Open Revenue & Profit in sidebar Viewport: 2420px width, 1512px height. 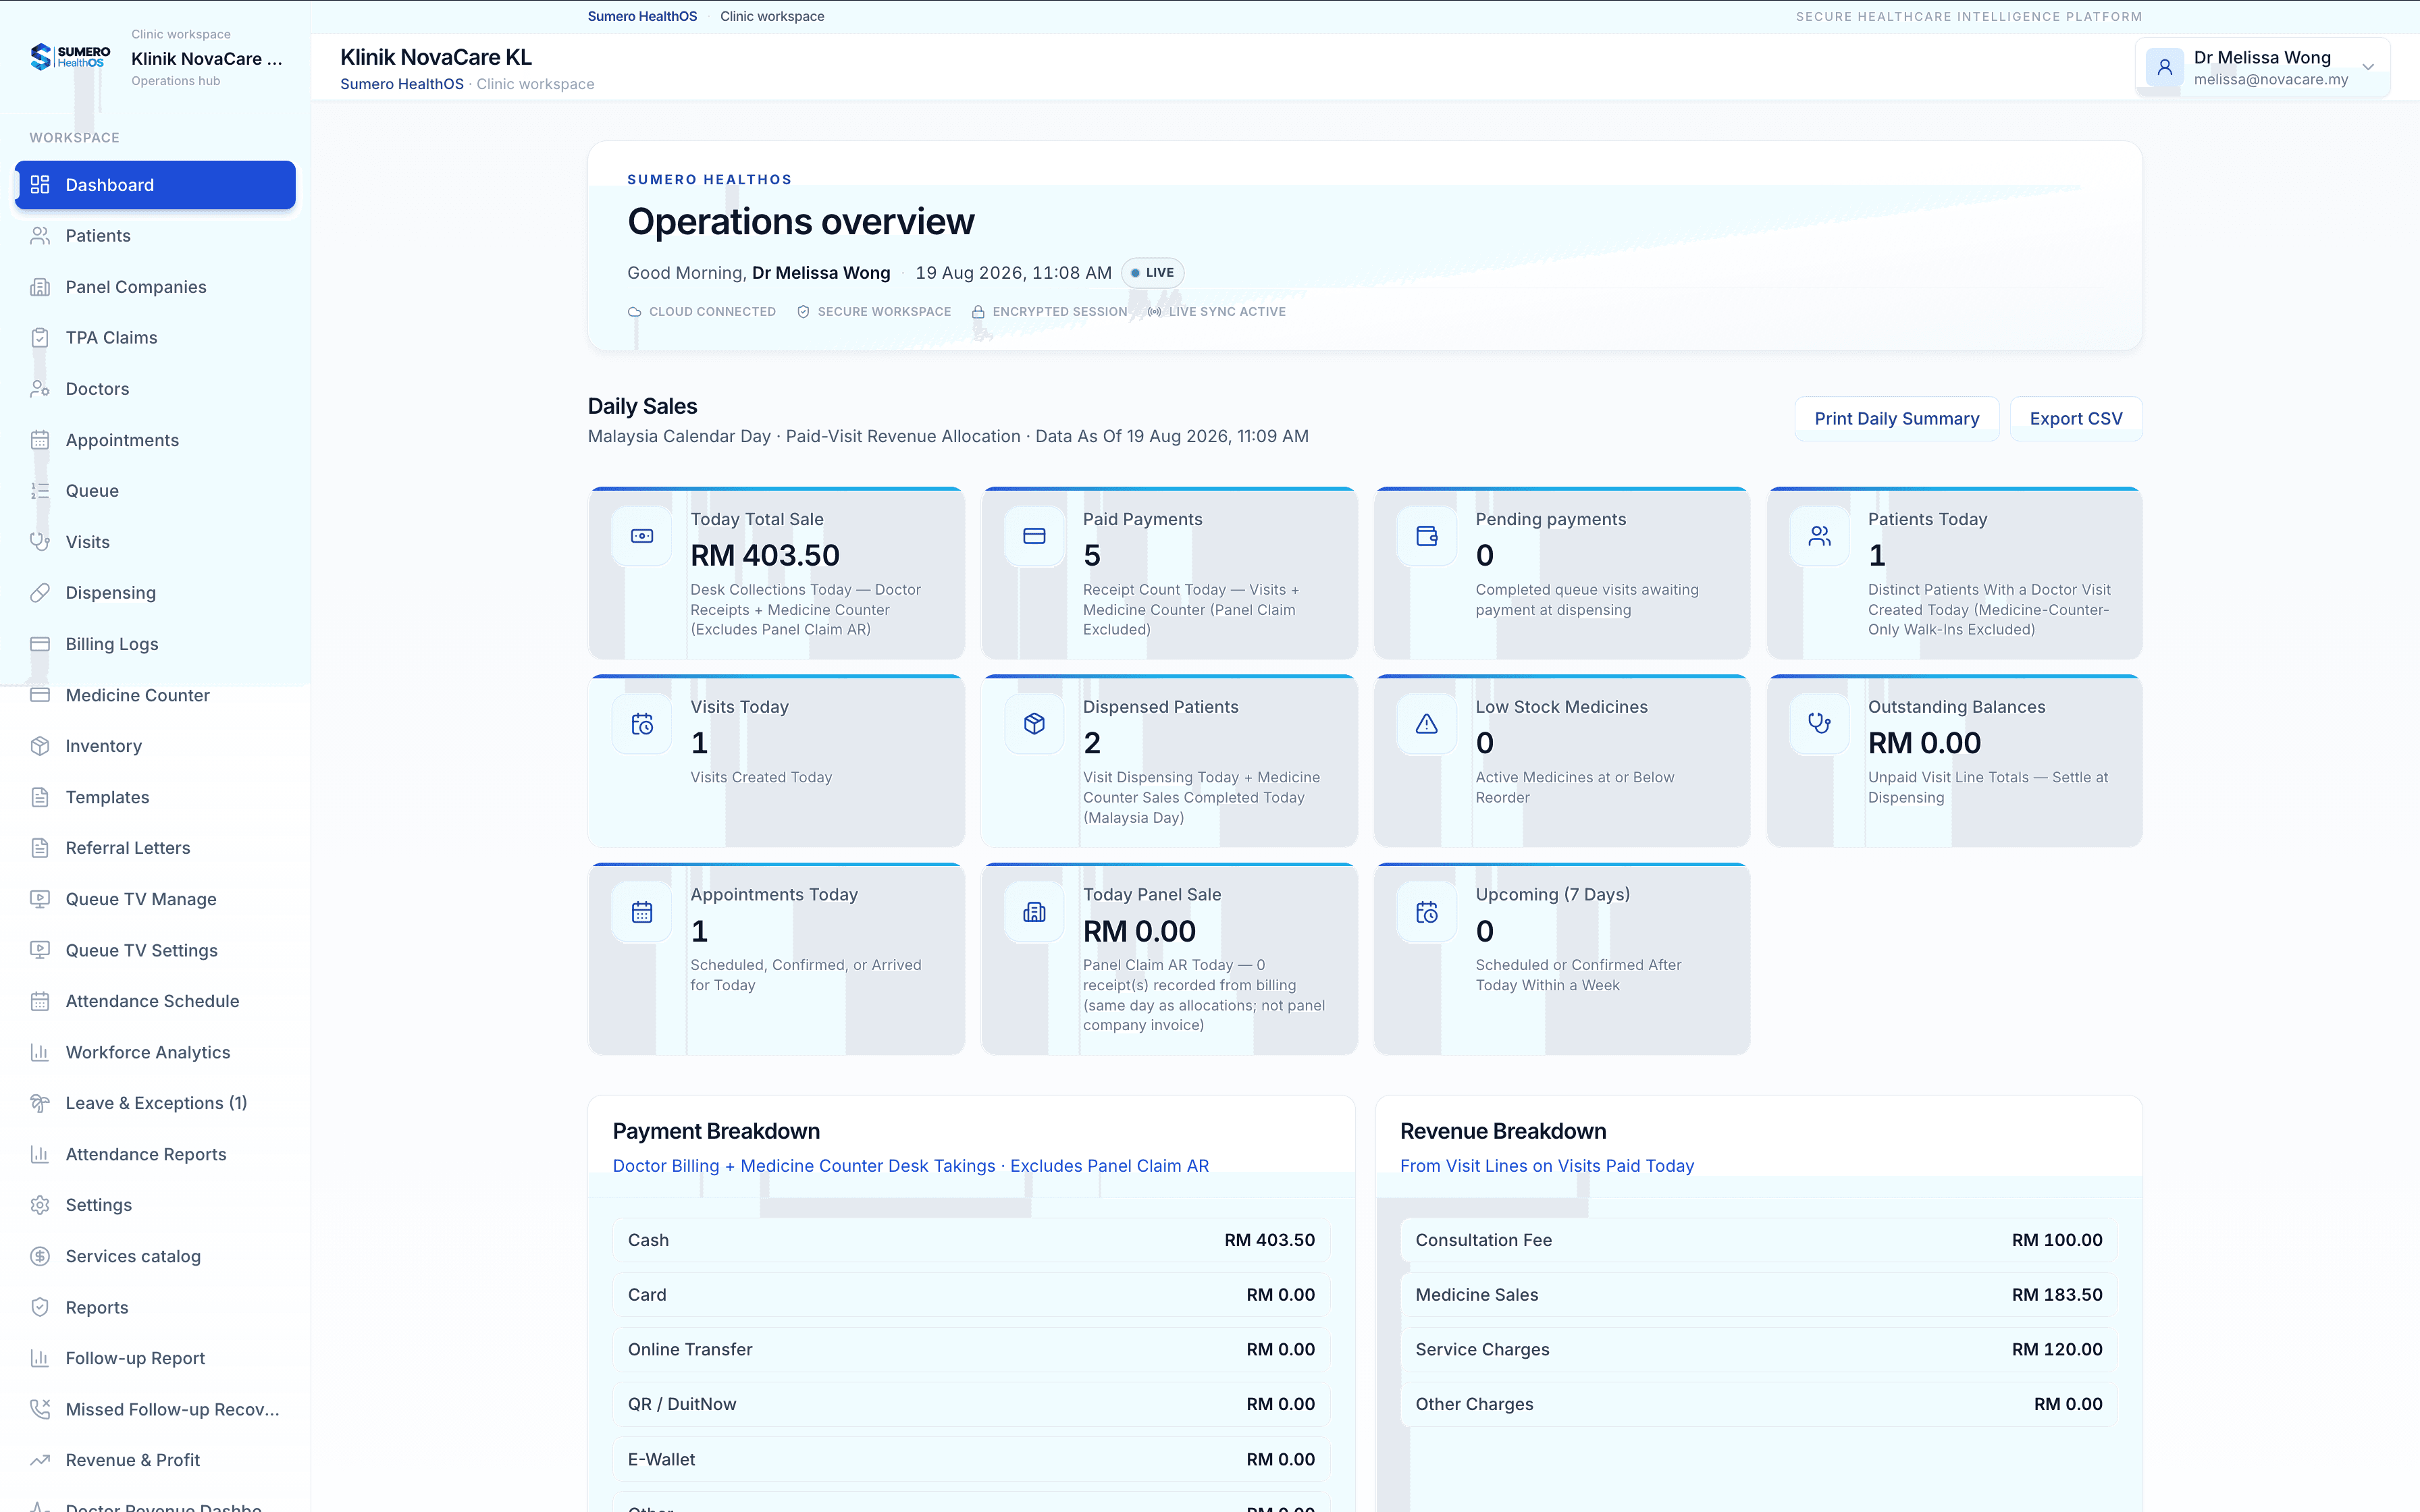click(155, 1460)
